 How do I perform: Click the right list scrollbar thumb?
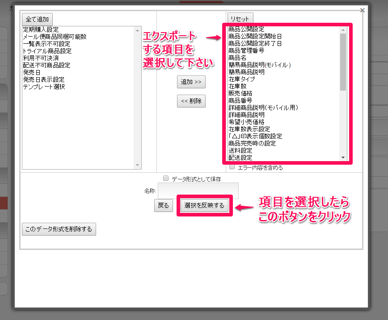(x=343, y=62)
